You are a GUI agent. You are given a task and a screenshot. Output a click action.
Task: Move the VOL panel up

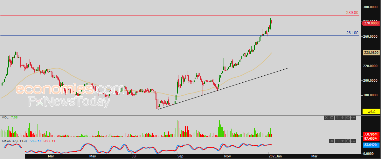pyautogui.click(x=337, y=118)
